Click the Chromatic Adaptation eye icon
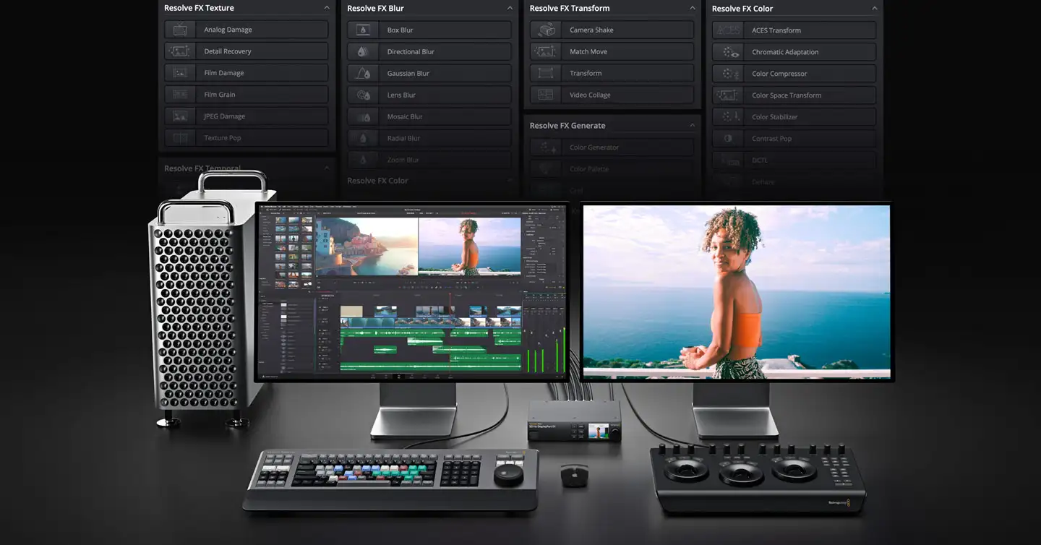Viewport: 1041px width, 545px height. (730, 52)
